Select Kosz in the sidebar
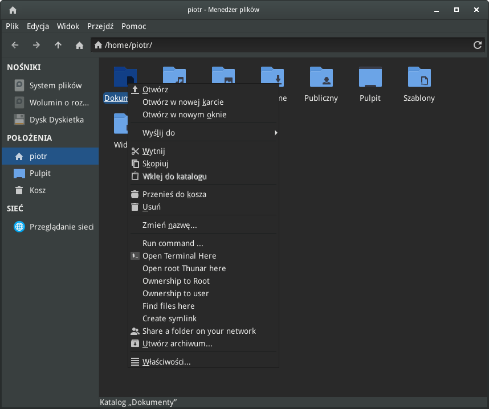This screenshot has height=409, width=489. pos(38,190)
